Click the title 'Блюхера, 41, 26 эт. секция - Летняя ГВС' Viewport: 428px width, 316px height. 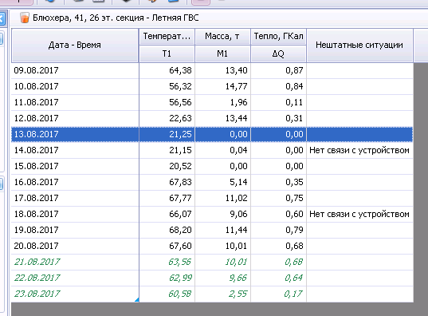click(116, 18)
